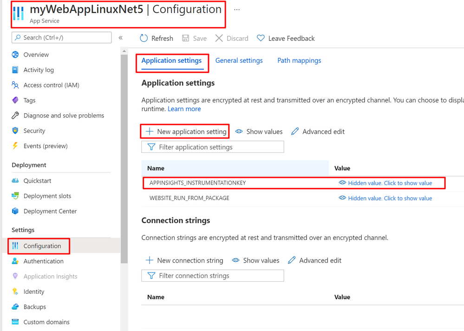
Task: Click the sidebar scrollbar up arrow
Action: 124,51
